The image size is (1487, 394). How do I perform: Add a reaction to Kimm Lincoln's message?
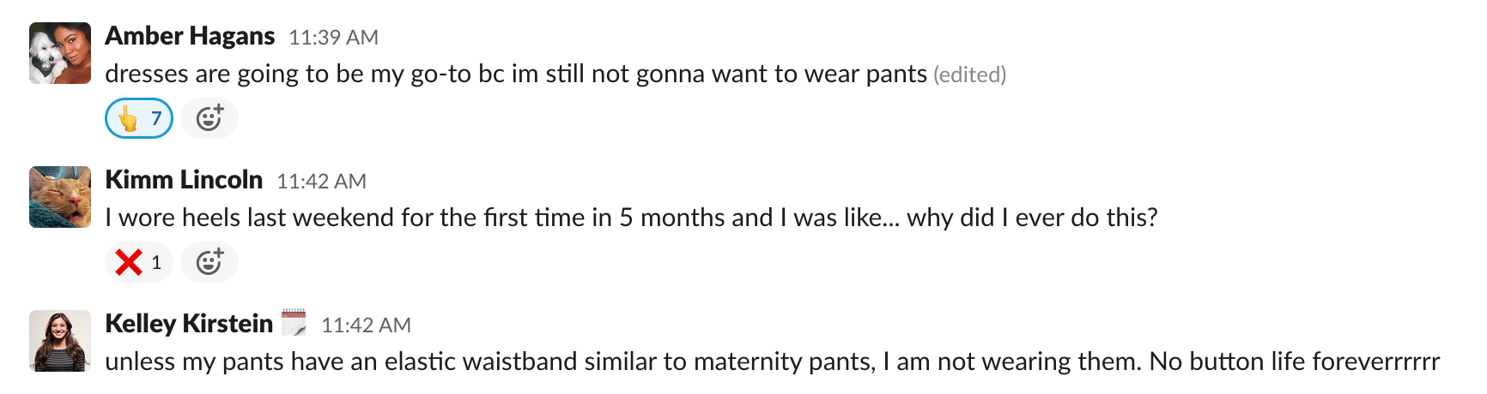click(x=209, y=262)
